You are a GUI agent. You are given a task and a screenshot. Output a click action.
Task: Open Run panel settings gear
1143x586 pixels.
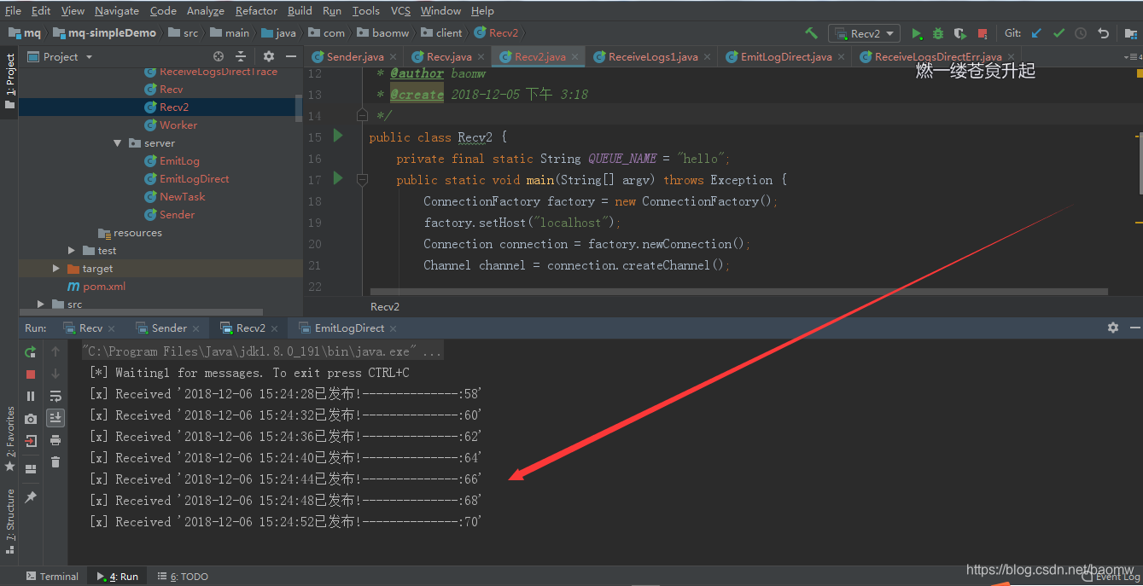point(1112,328)
